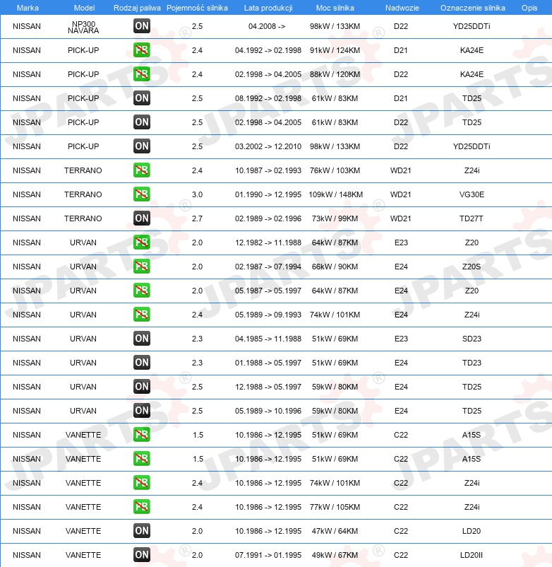This screenshot has width=552, height=567.
Task: Click the diesel ON icon in NP300 NAVARA row
Action: [x=141, y=26]
